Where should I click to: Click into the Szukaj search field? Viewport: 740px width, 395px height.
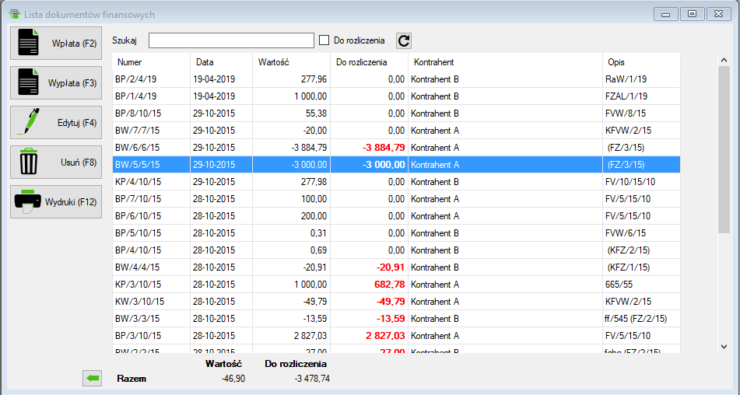(x=230, y=40)
